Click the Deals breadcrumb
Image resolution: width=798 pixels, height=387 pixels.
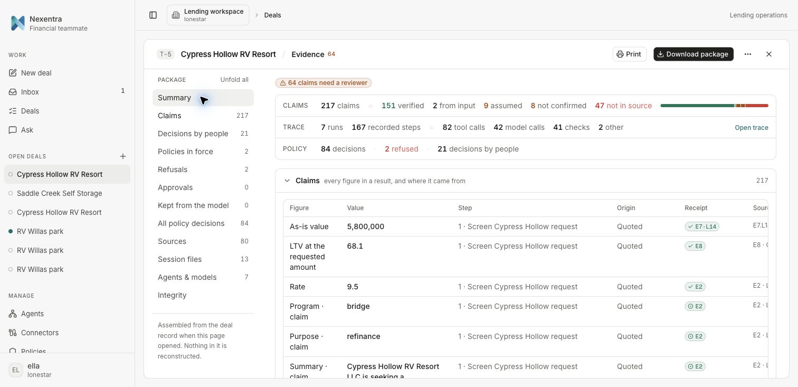pyautogui.click(x=272, y=15)
